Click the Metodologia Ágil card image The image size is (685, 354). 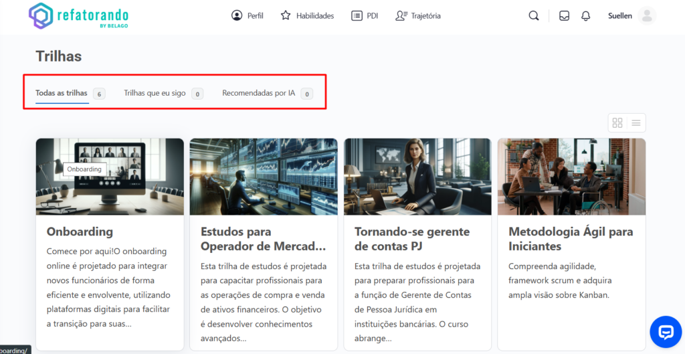(571, 177)
